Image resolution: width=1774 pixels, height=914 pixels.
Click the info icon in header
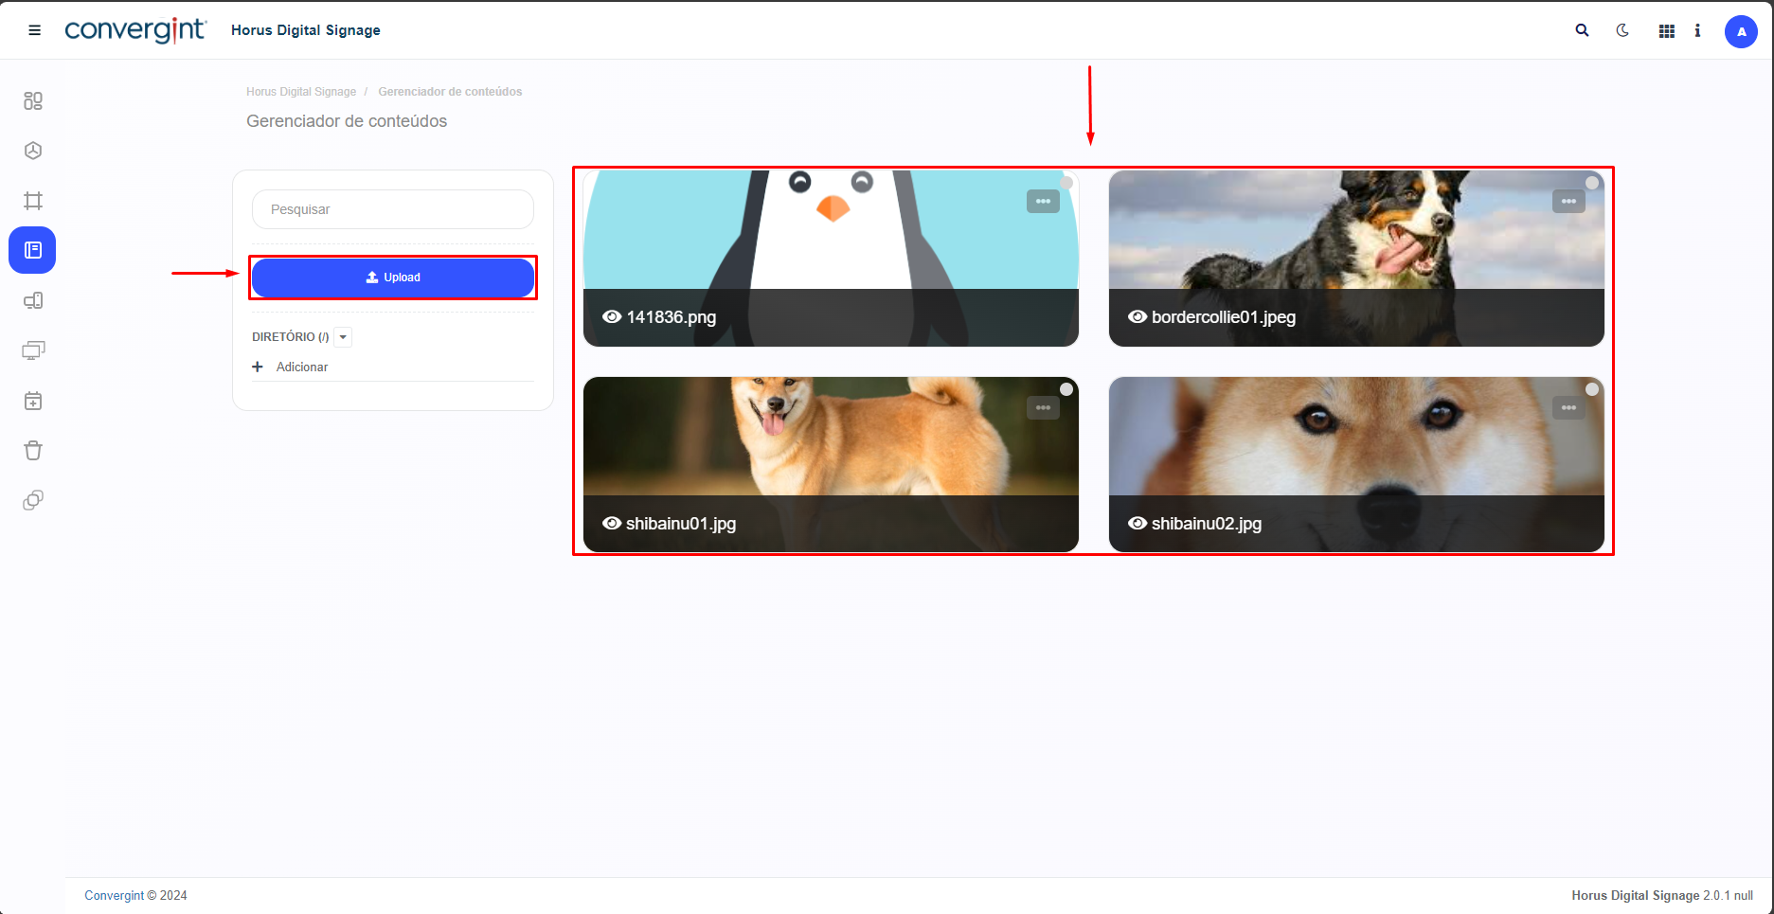point(1697,30)
